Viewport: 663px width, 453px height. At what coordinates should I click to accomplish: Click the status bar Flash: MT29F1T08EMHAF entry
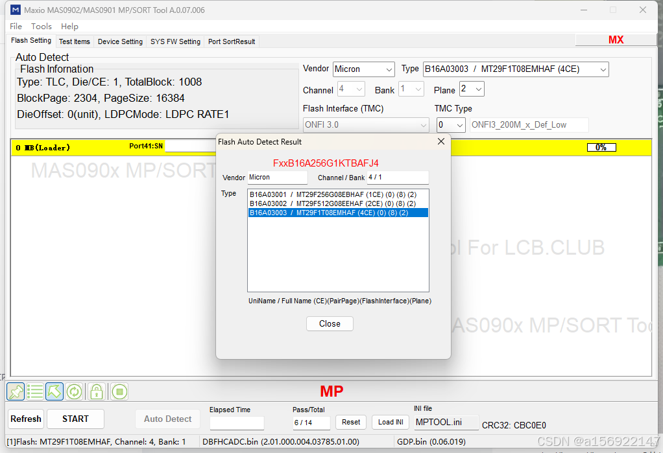point(97,441)
